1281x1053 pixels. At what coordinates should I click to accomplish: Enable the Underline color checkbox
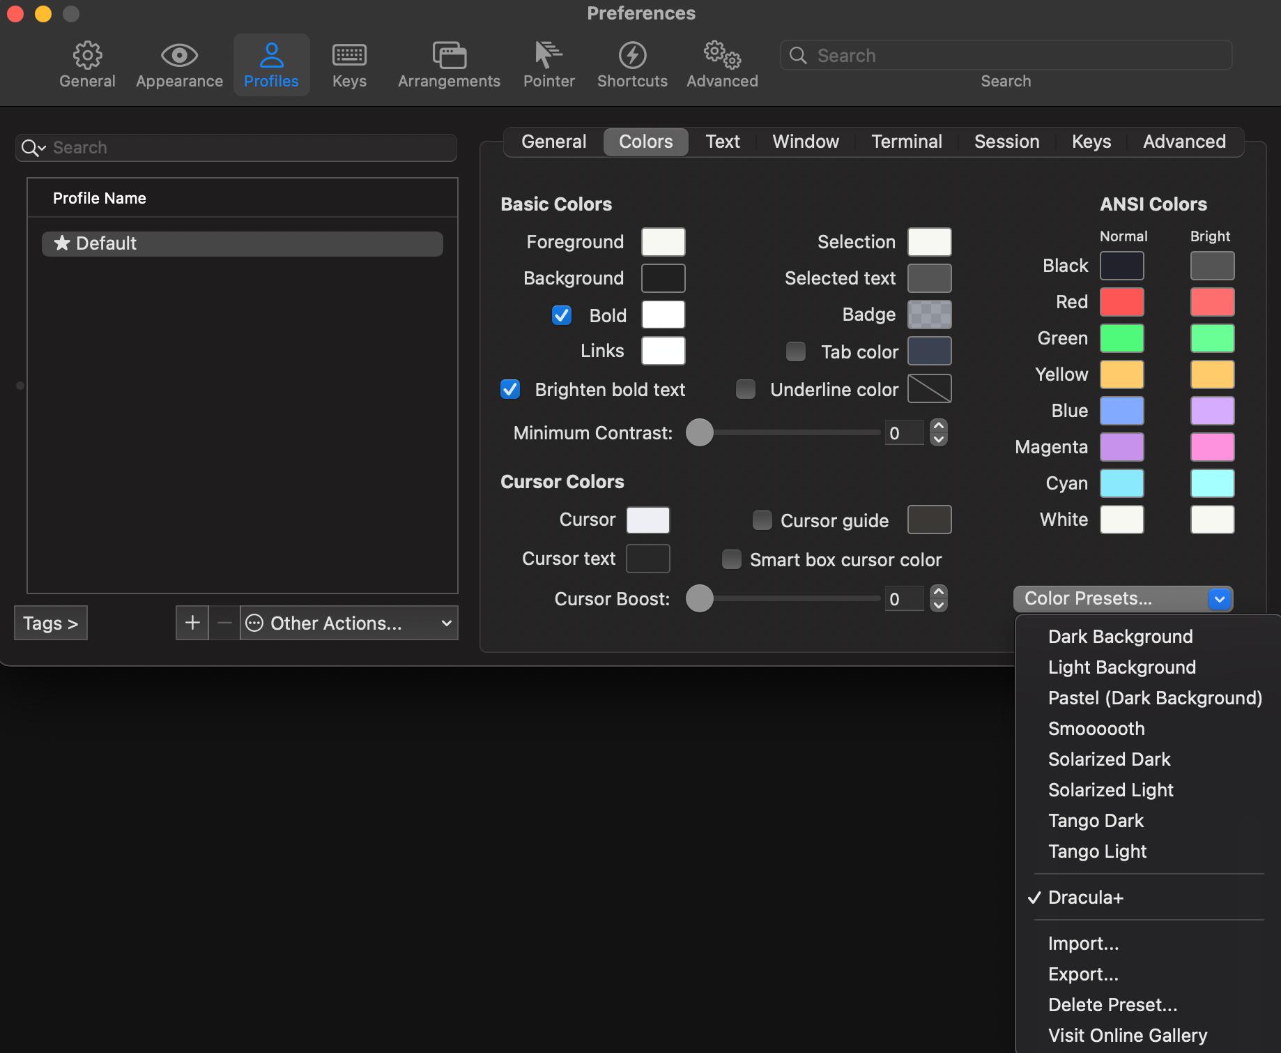click(746, 389)
